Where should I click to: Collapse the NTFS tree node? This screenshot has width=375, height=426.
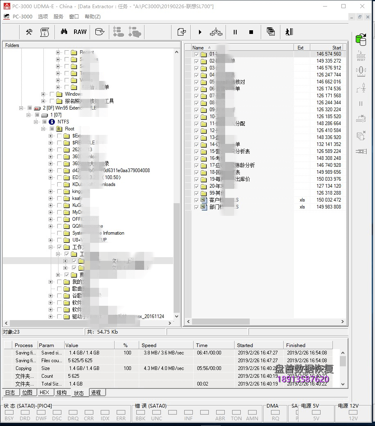click(x=36, y=122)
